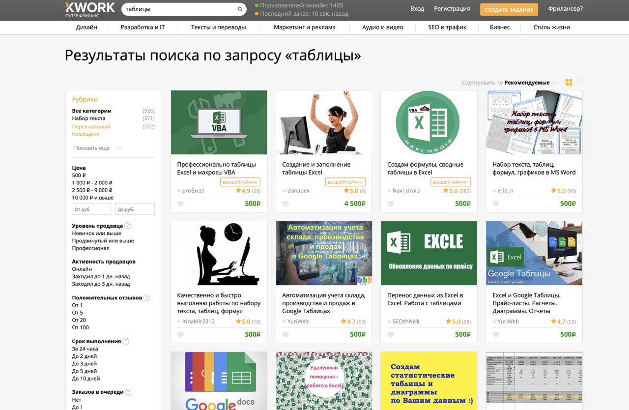The width and height of the screenshot is (629, 410).
Task: Click the До руб. price field
Action: pos(135,209)
